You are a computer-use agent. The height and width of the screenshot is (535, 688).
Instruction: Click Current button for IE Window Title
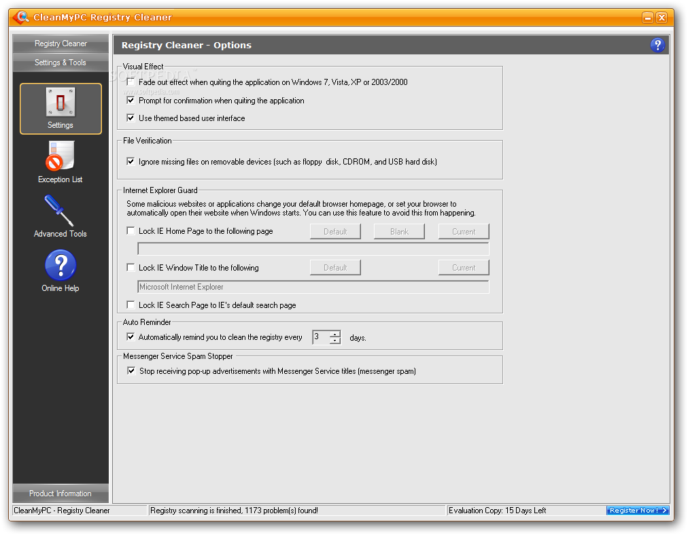pyautogui.click(x=464, y=267)
